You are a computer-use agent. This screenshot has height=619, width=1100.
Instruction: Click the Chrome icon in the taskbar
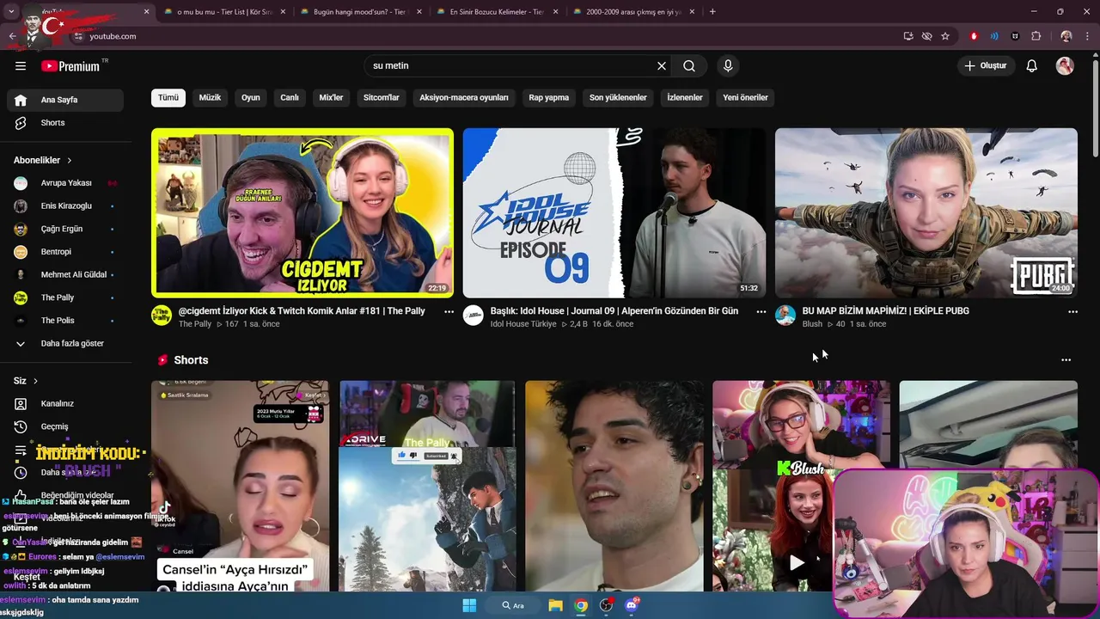[582, 605]
